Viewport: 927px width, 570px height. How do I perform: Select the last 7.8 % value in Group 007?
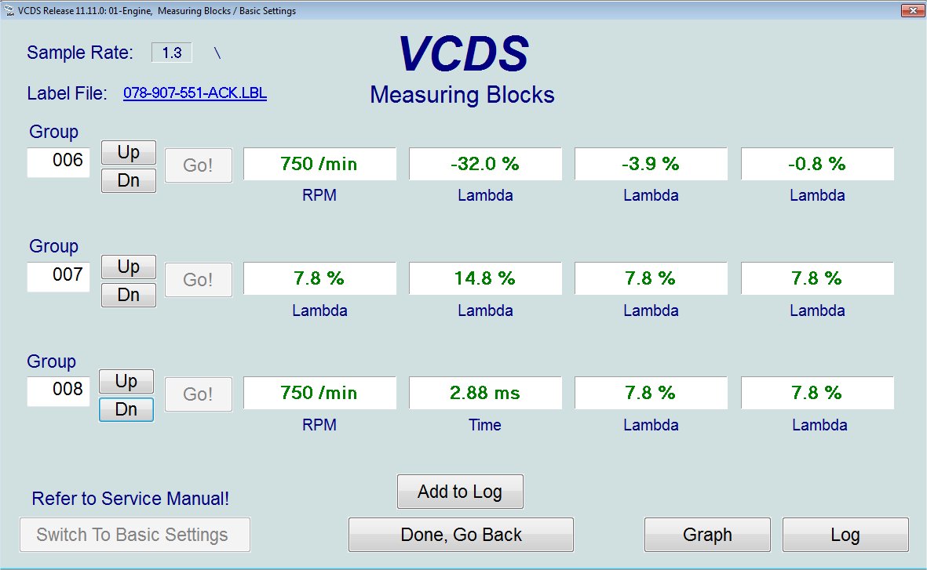817,279
